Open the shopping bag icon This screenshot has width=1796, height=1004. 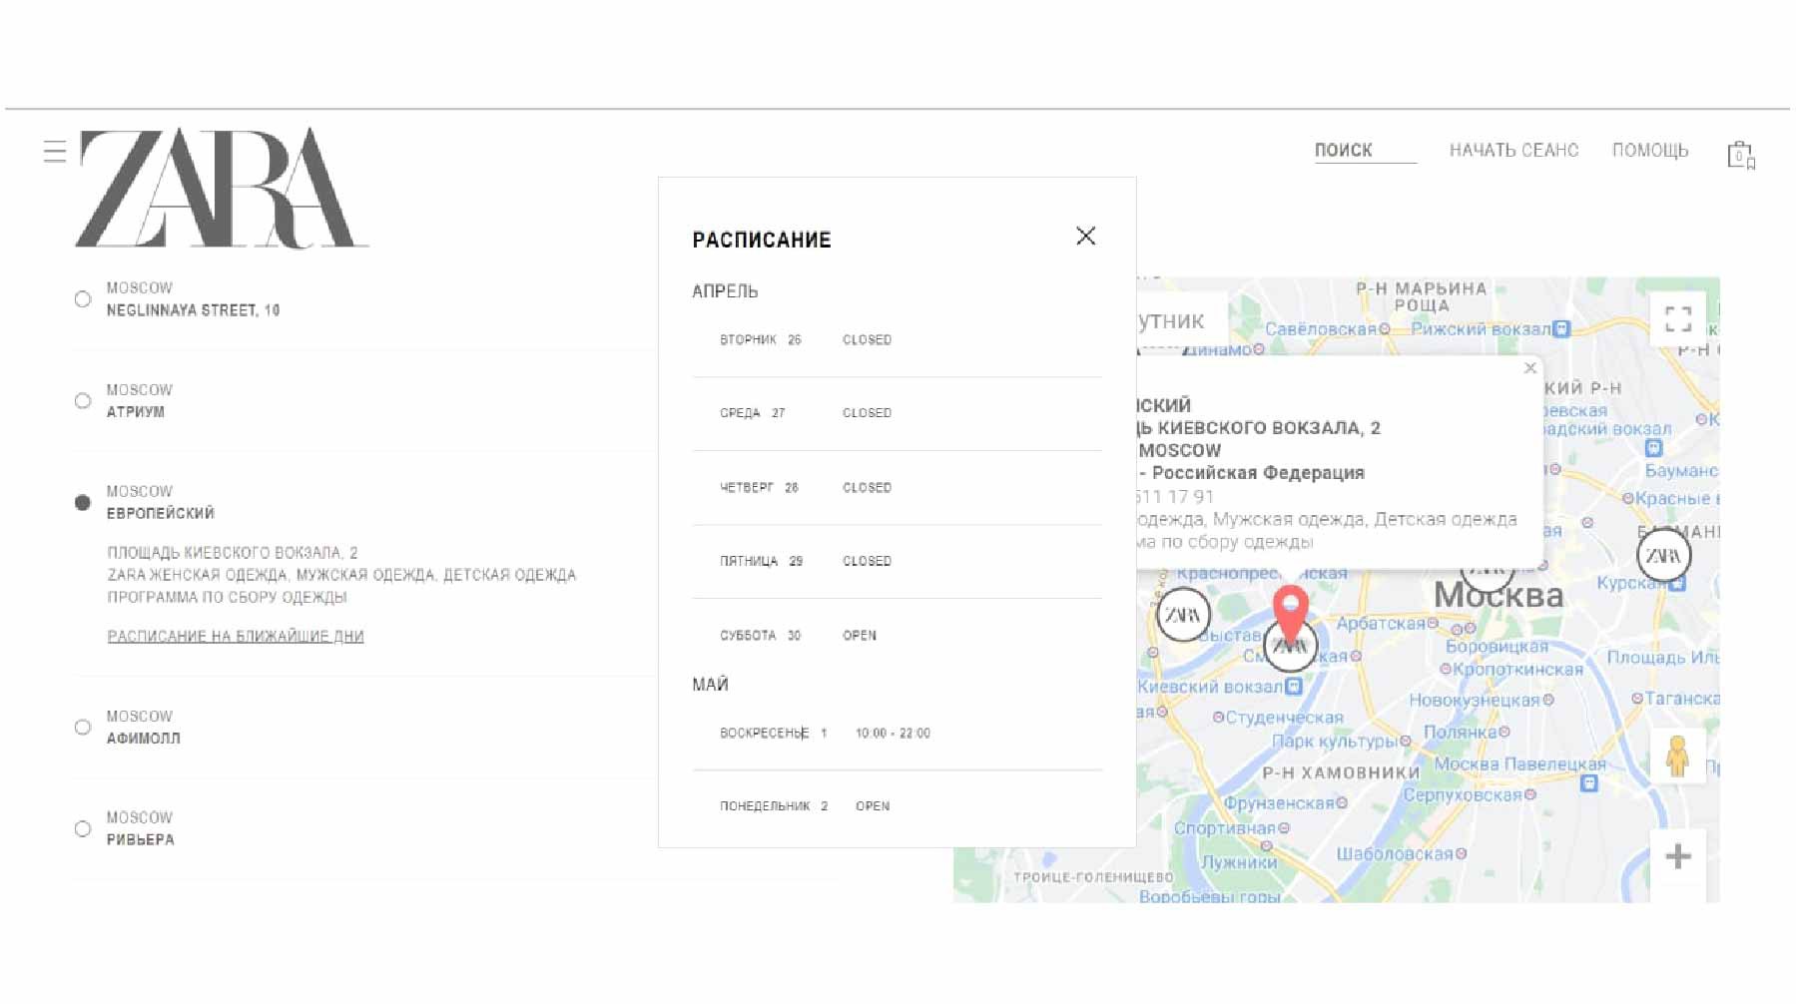pyautogui.click(x=1741, y=155)
